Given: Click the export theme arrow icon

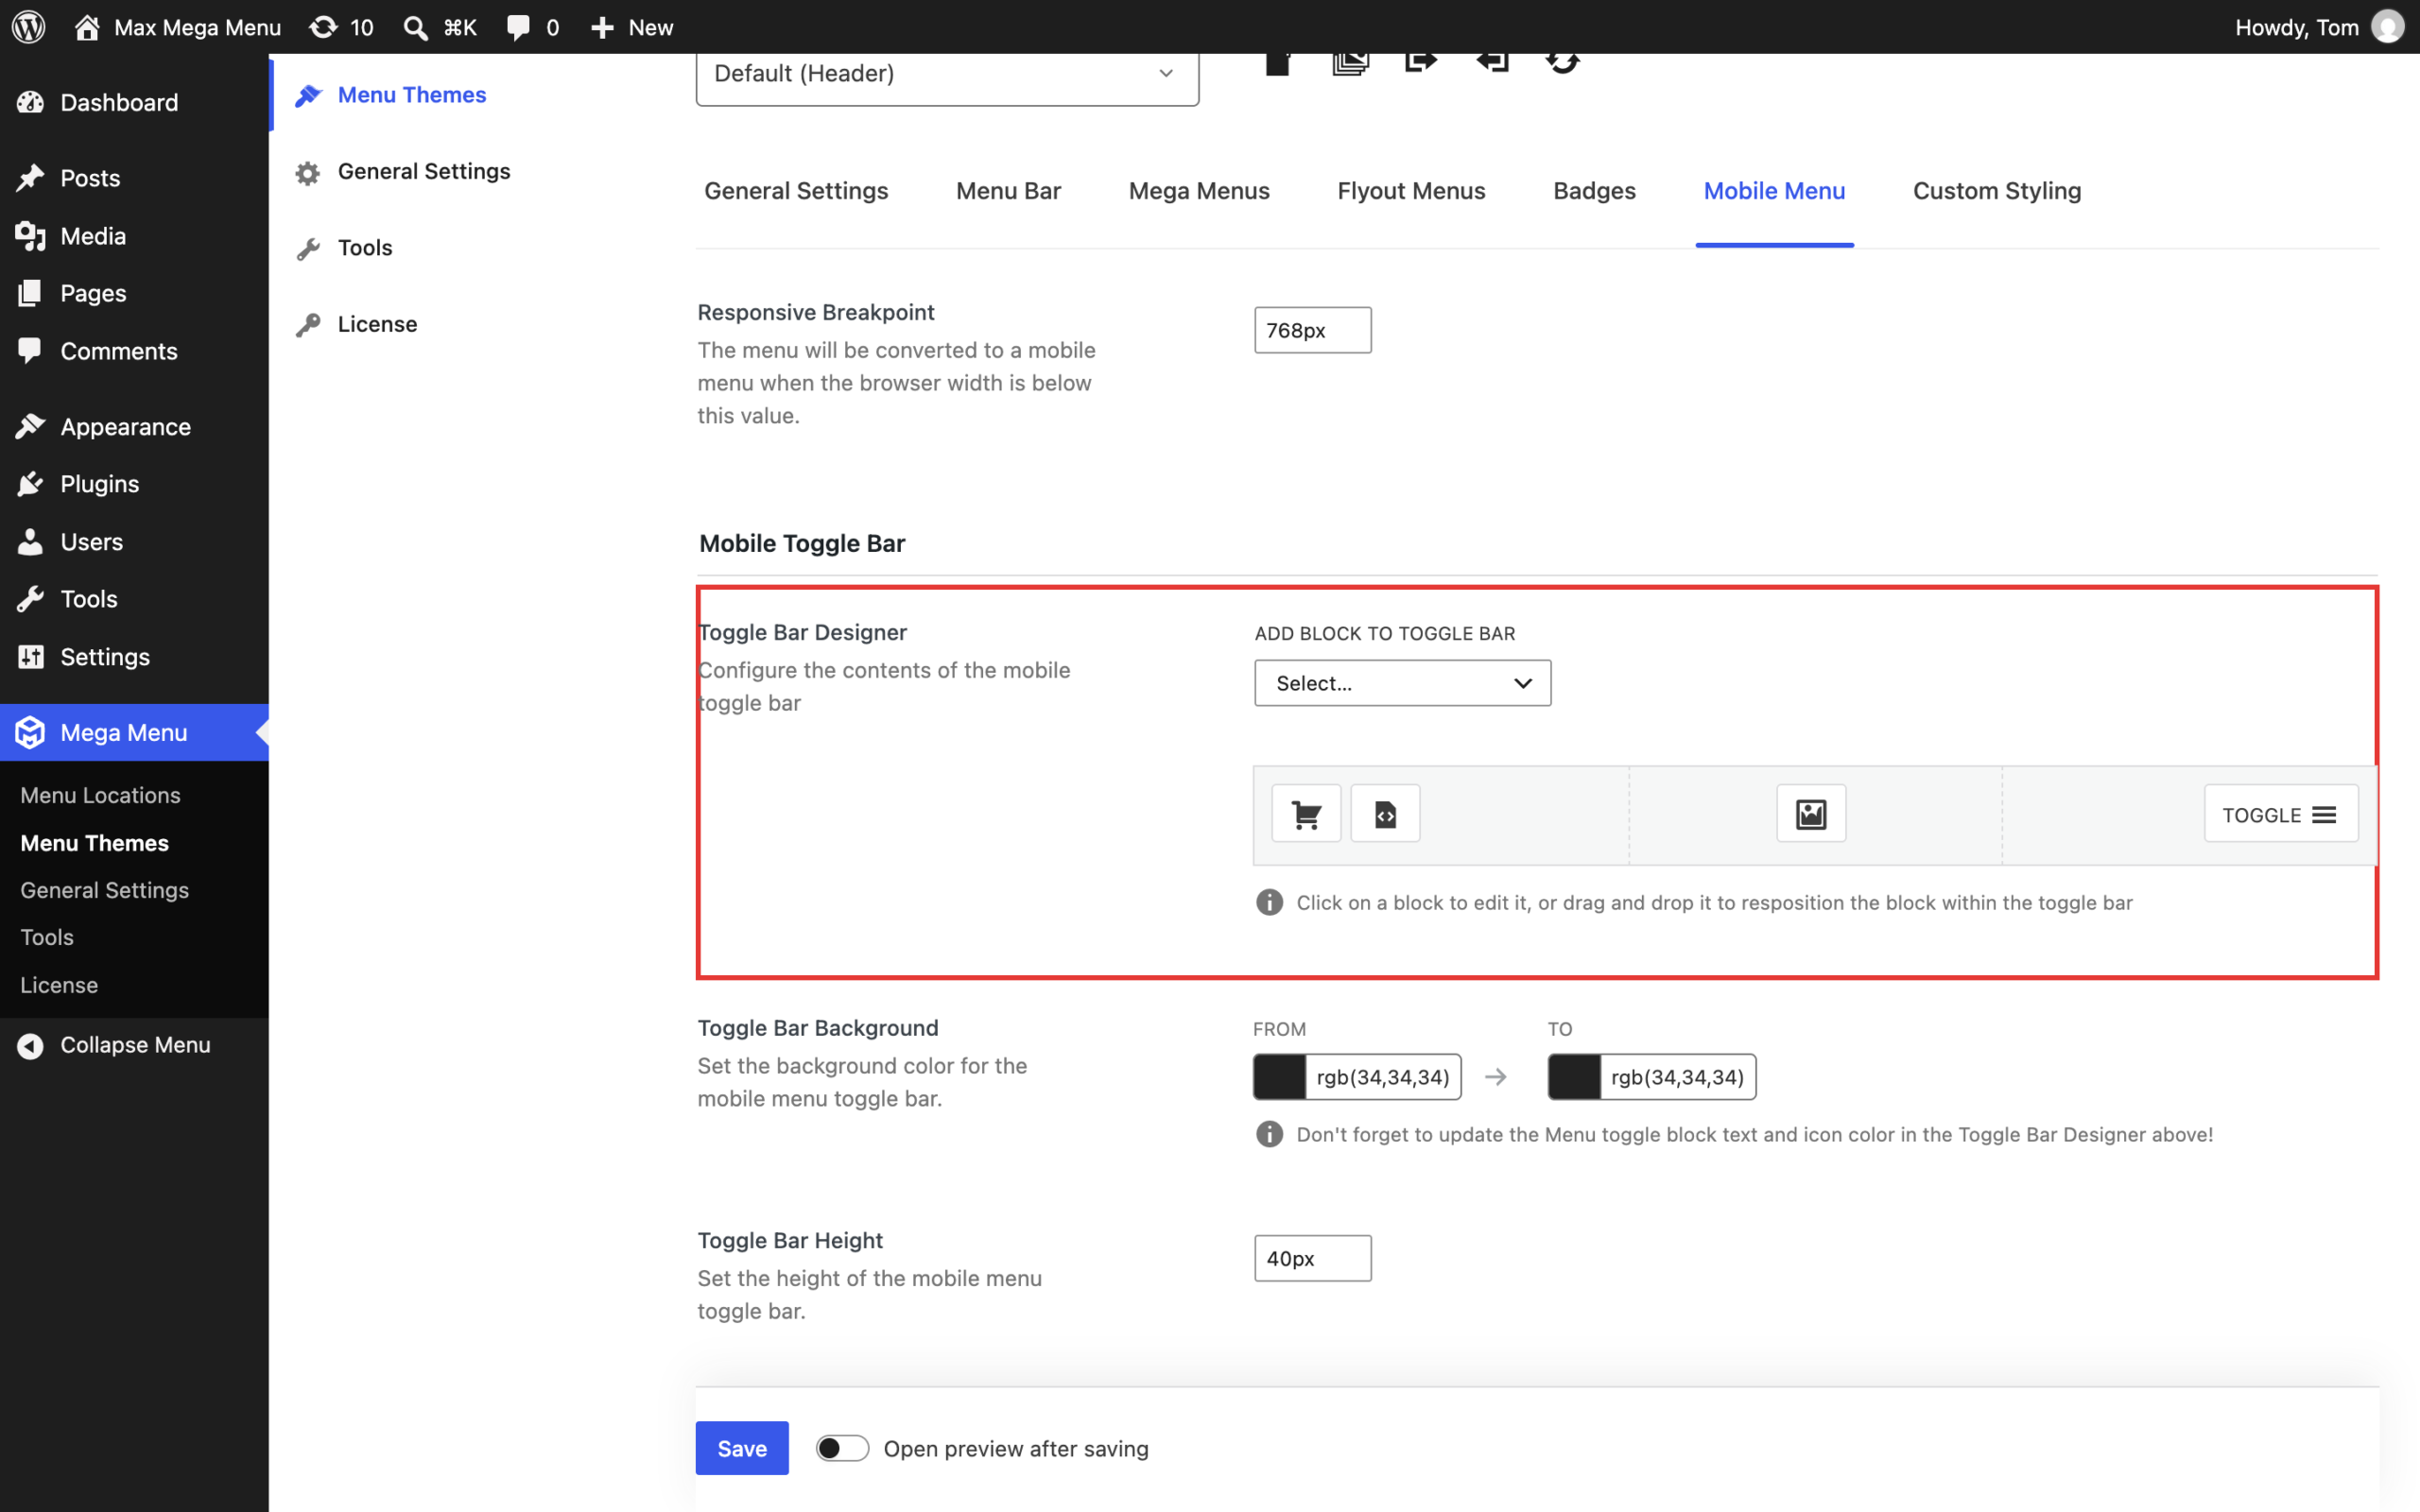Looking at the screenshot, I should pos(1420,62).
